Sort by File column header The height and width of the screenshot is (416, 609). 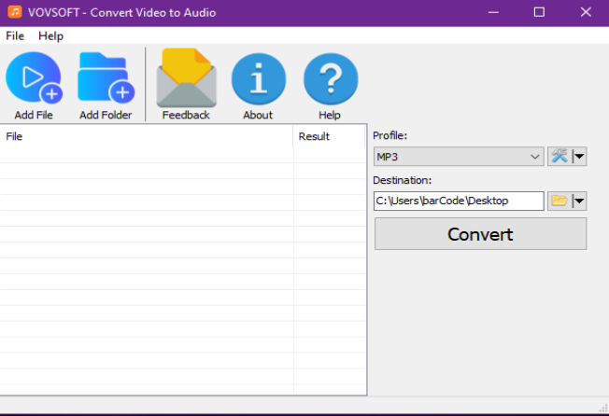(147, 136)
